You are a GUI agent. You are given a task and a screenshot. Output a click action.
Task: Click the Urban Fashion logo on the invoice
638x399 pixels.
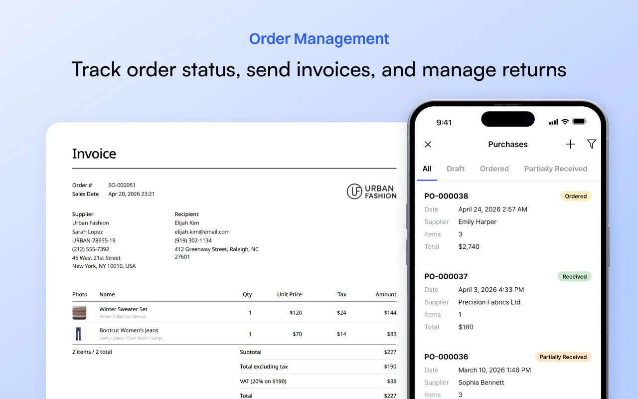(x=372, y=192)
